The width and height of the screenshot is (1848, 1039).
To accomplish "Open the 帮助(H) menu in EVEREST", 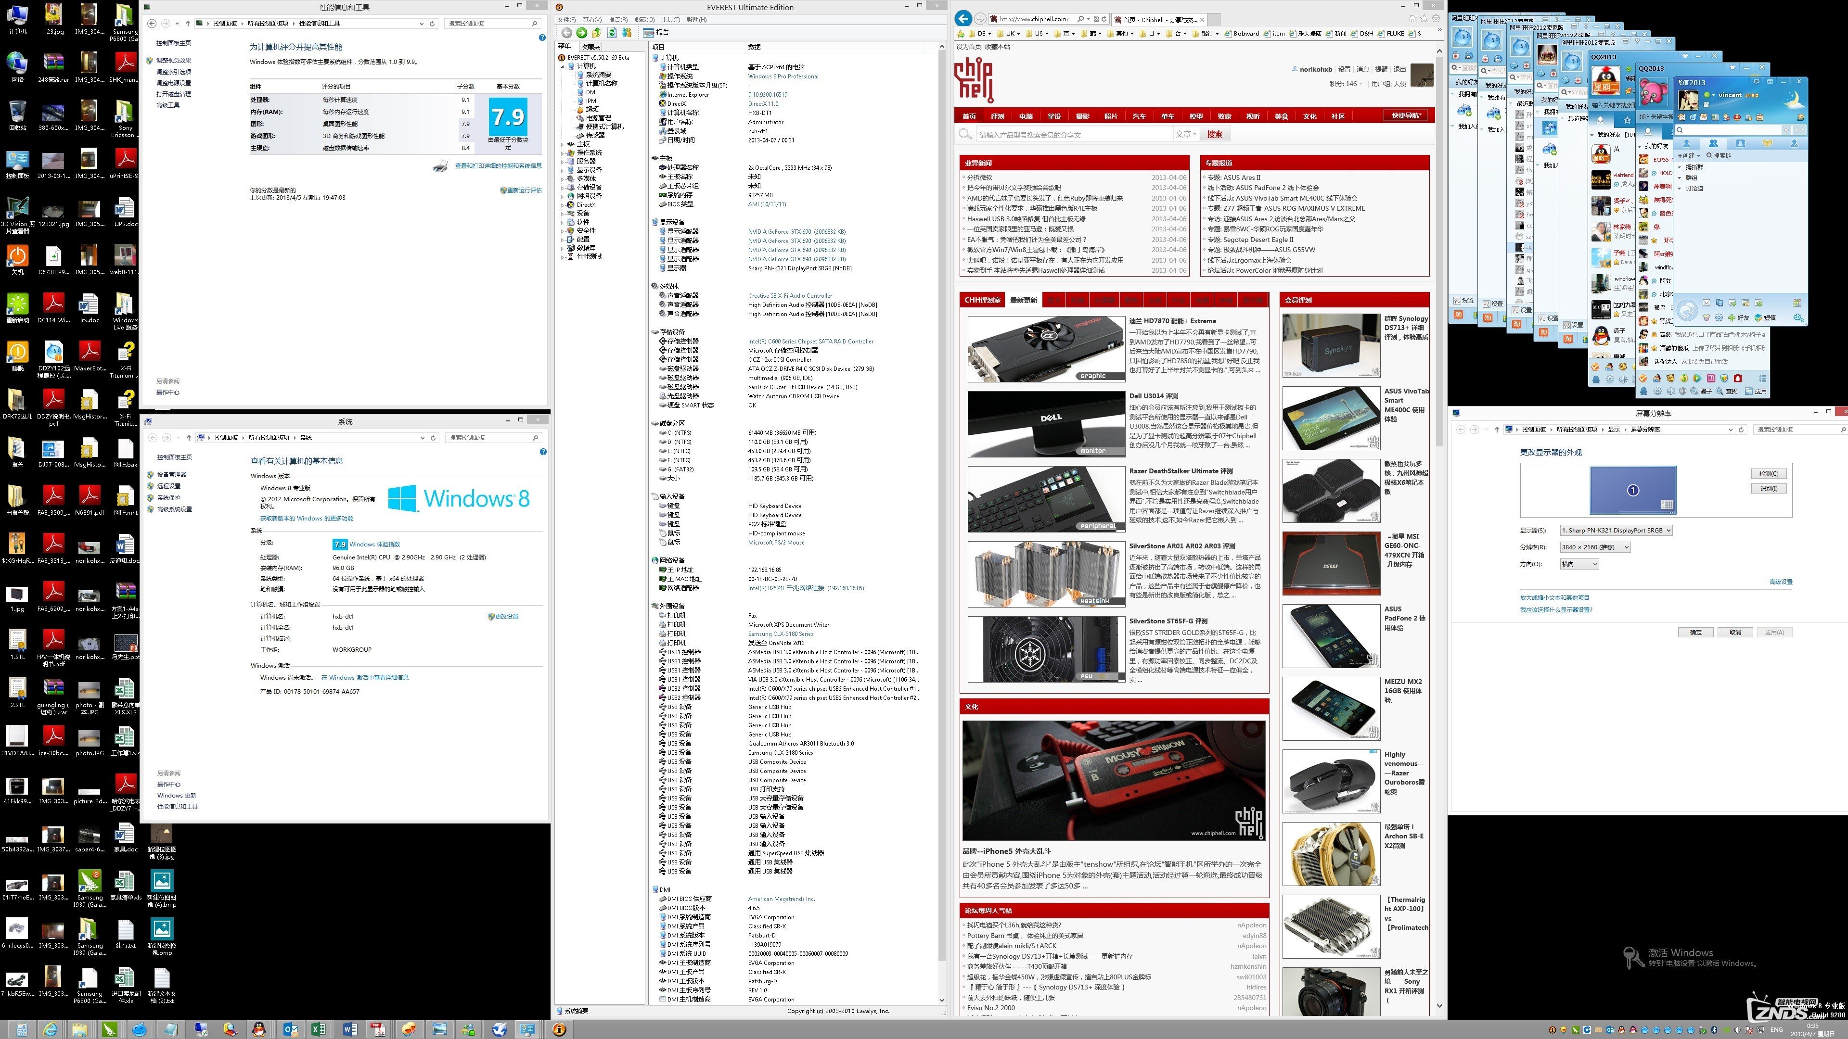I will coord(696,19).
